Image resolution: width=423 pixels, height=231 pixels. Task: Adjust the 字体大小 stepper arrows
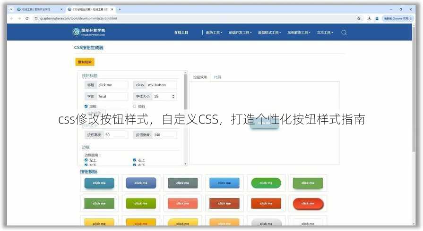pyautogui.click(x=173, y=96)
